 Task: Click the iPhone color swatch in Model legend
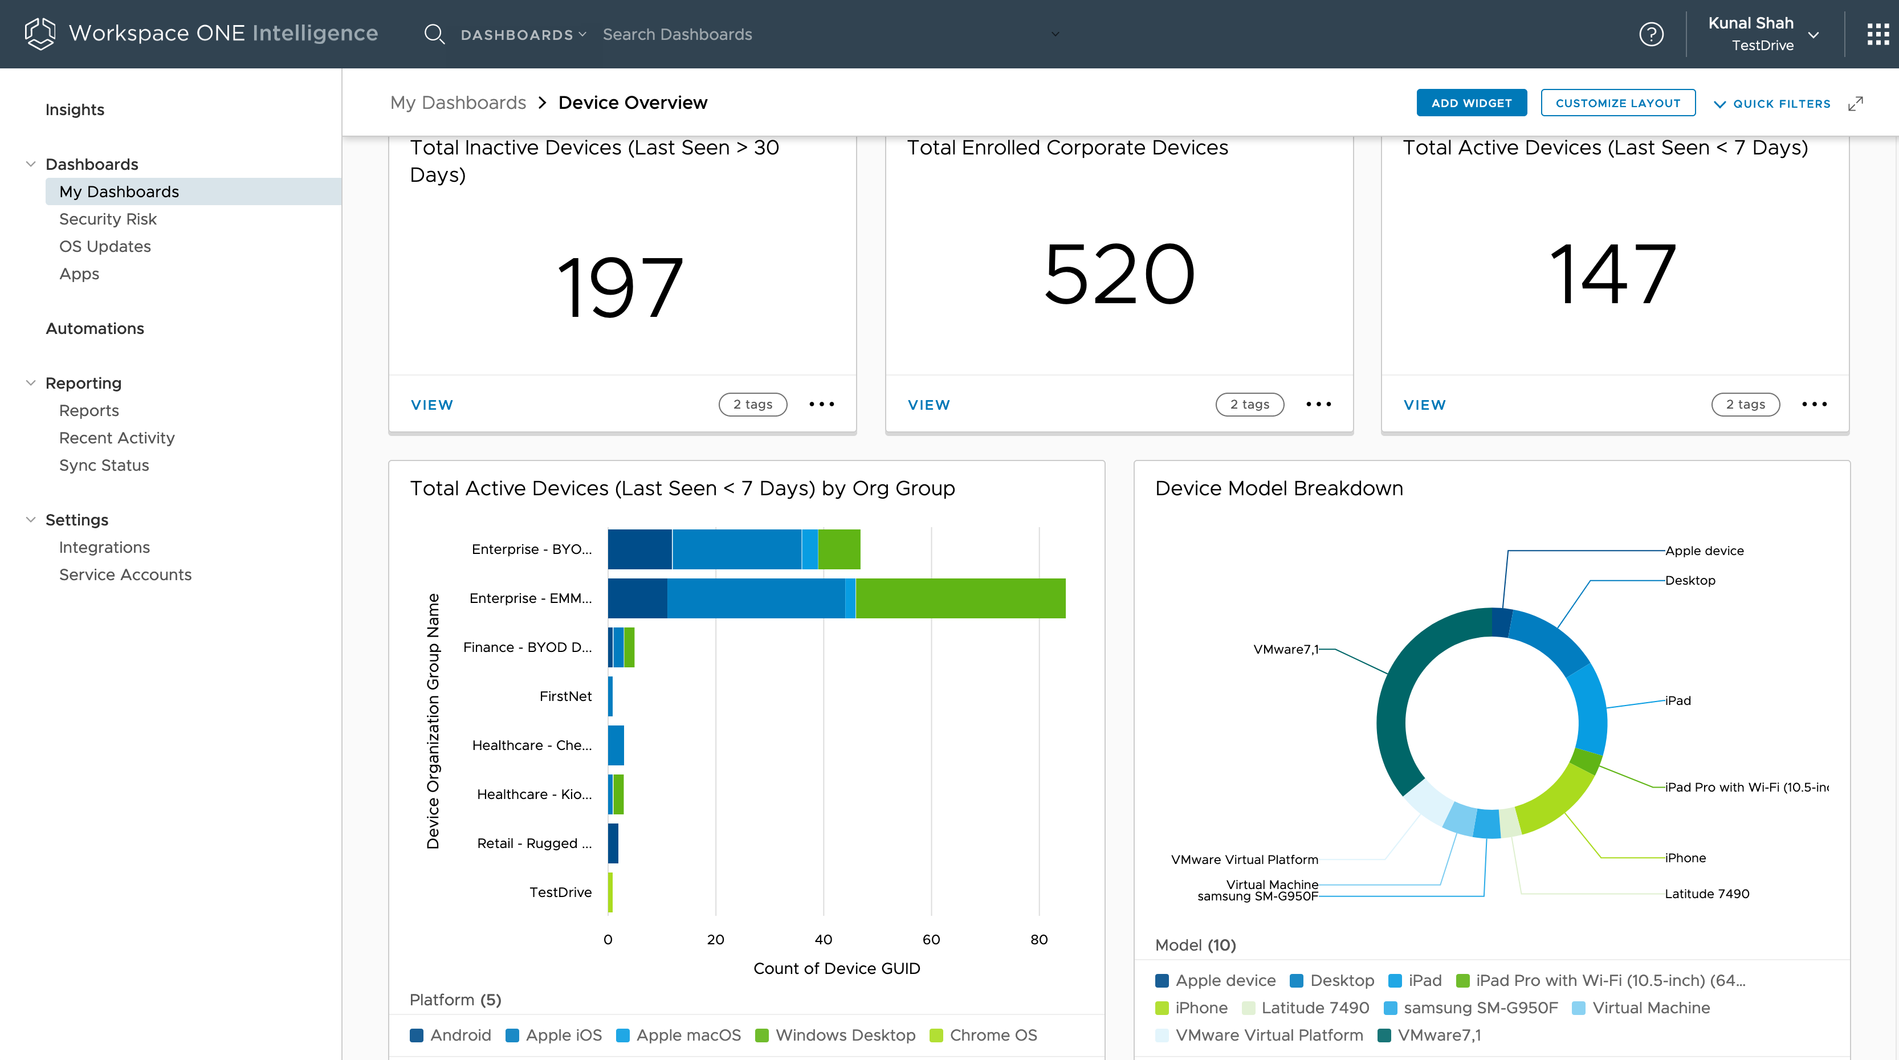tap(1163, 1008)
